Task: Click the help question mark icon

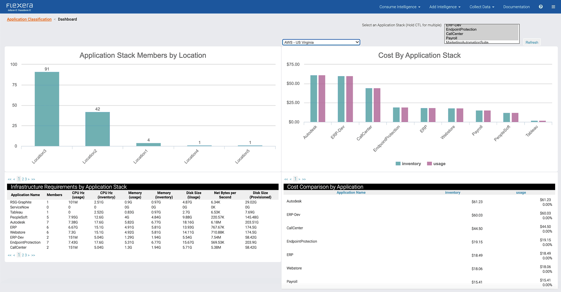Action: (x=541, y=7)
